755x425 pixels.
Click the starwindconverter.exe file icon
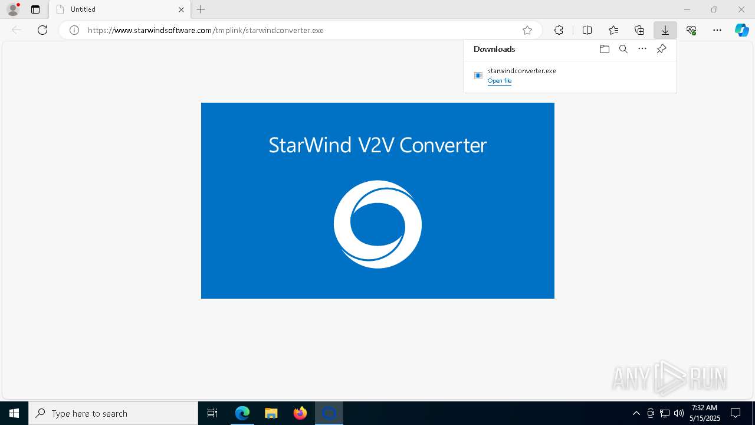[478, 76]
